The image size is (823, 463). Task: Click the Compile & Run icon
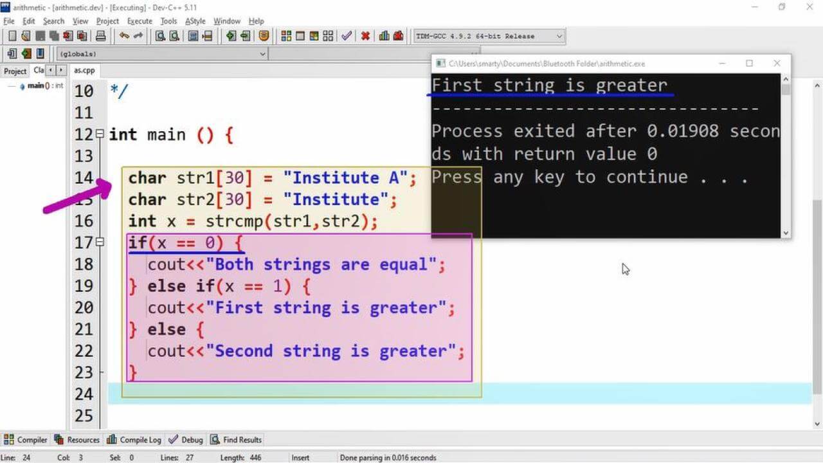(314, 36)
